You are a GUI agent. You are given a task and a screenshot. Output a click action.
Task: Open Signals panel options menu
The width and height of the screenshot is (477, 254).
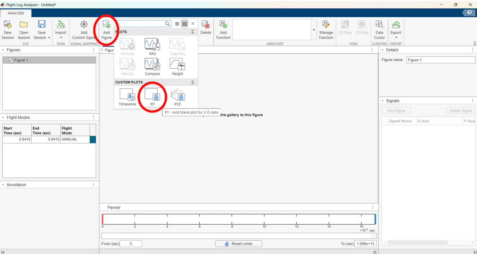[x=473, y=101]
